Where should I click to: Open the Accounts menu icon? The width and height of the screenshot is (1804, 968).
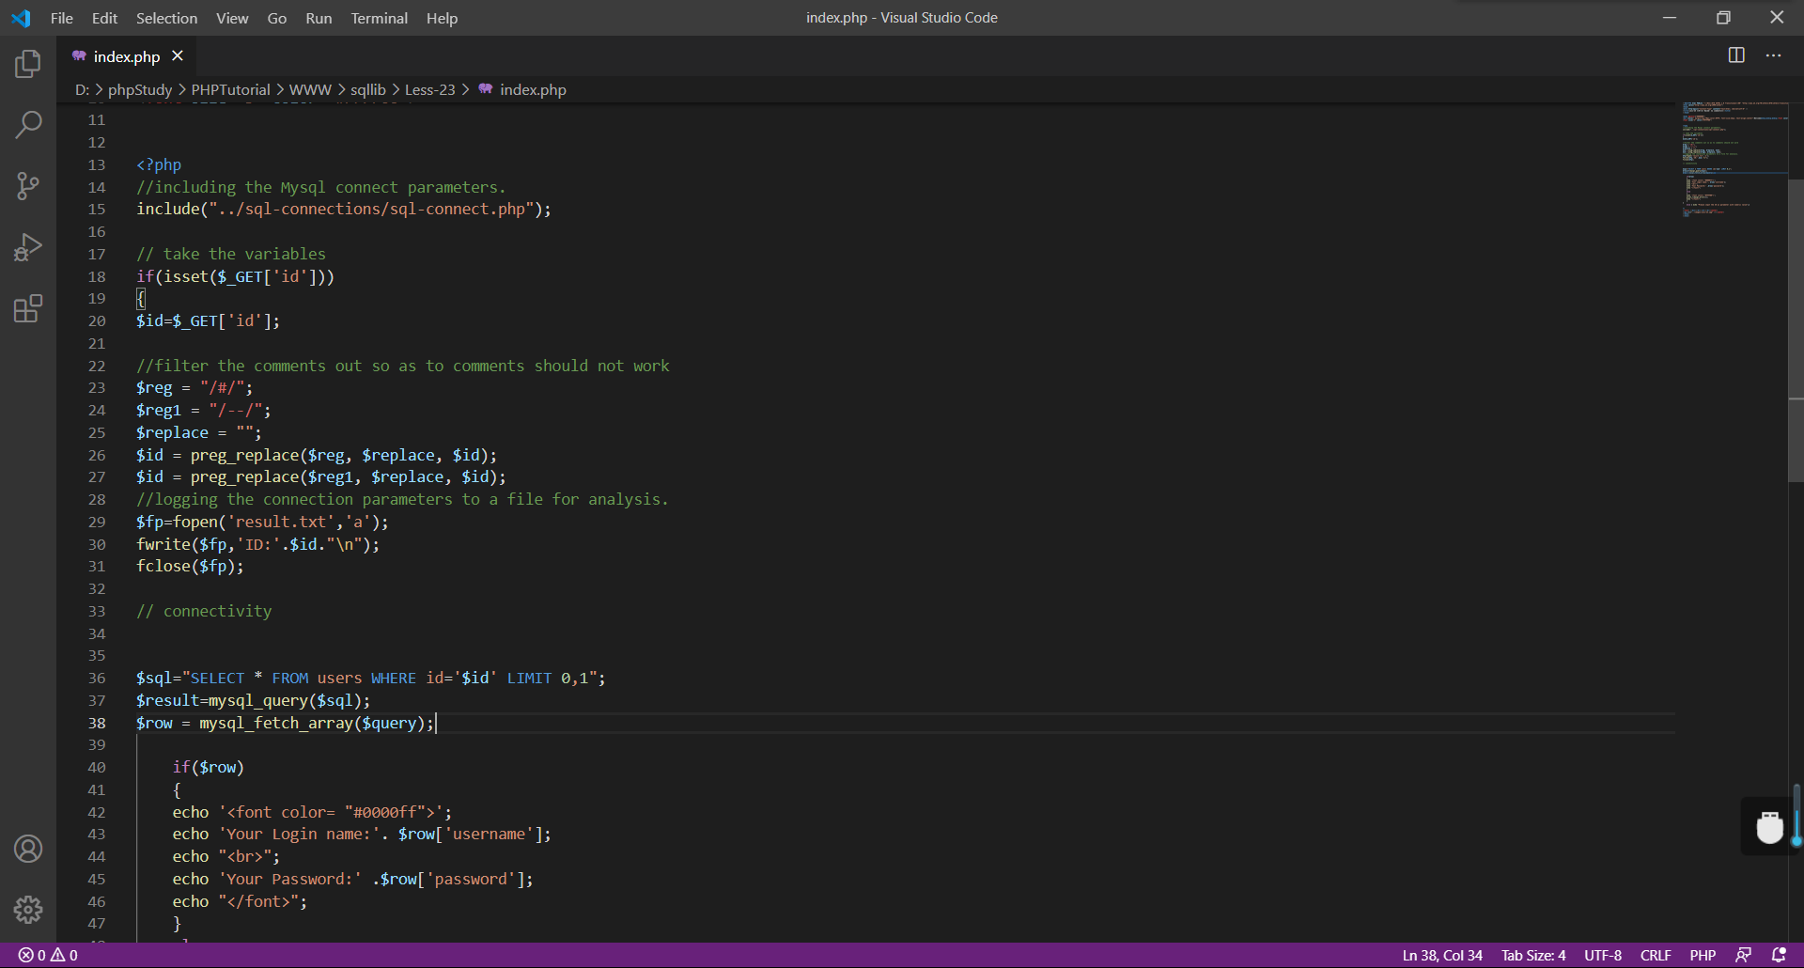pyautogui.click(x=28, y=849)
